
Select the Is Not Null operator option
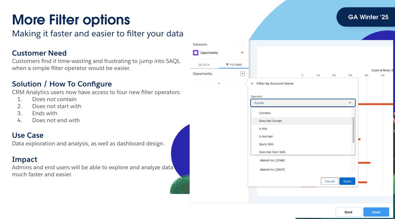click(x=301, y=137)
